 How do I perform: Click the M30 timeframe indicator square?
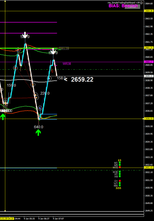120,172
